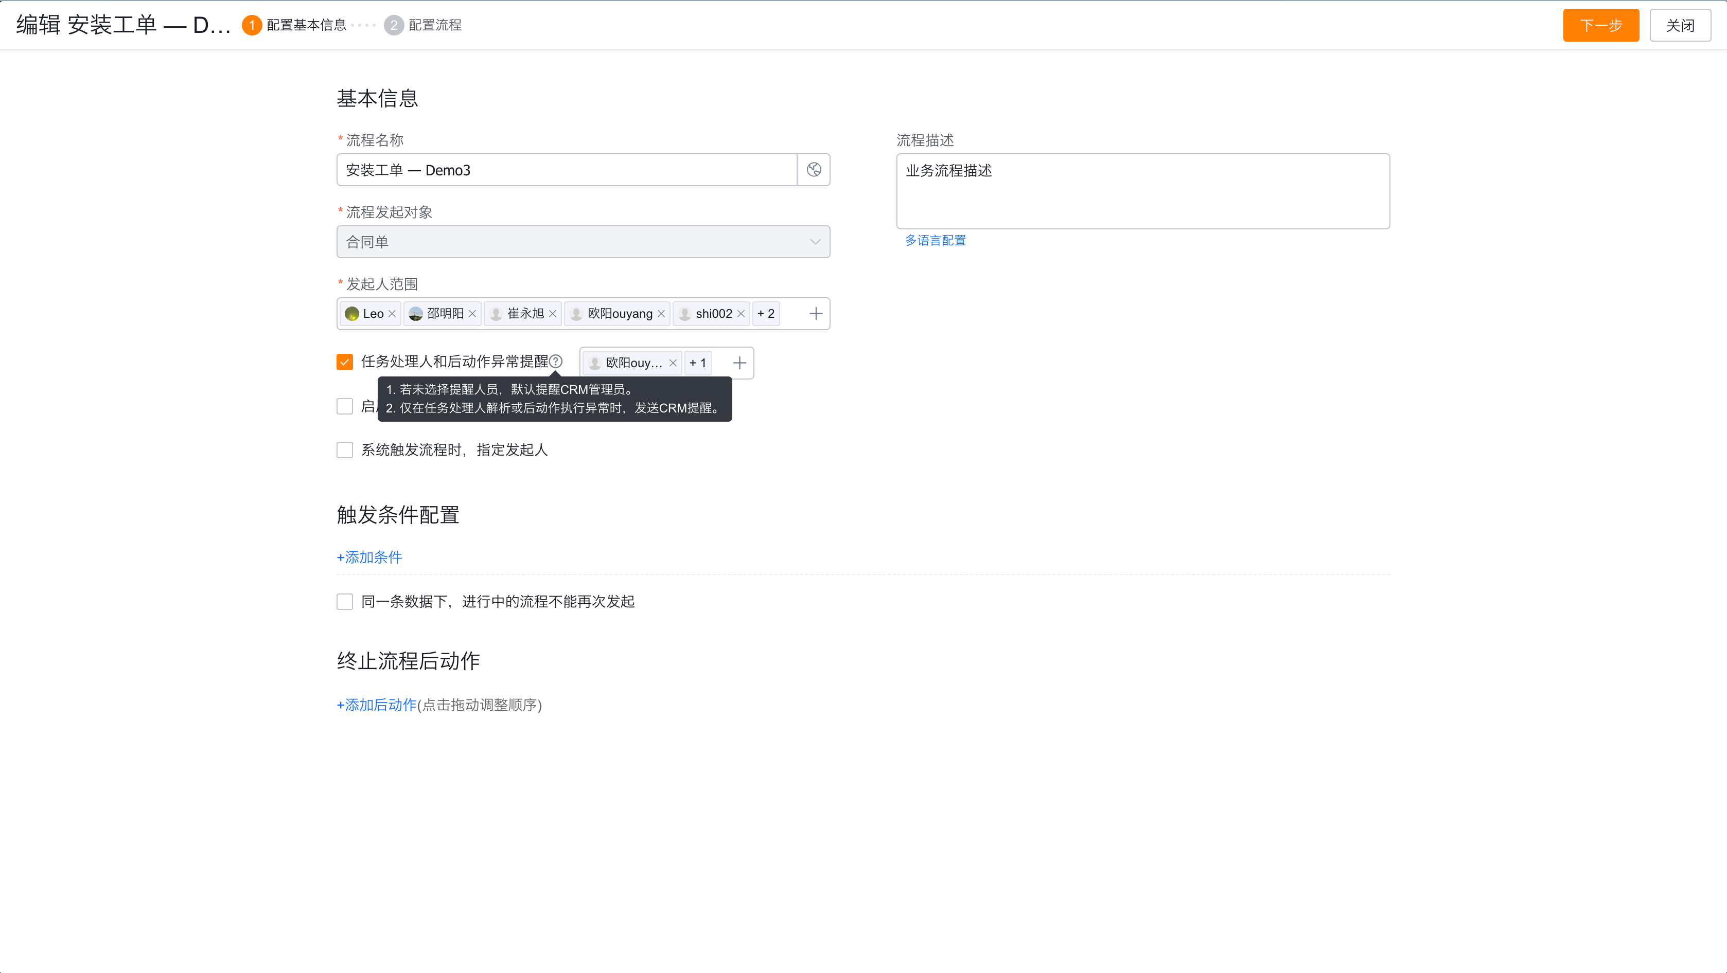The height and width of the screenshot is (973, 1727).
Task: Add reminder recipient with plus icon
Action: coord(739,363)
